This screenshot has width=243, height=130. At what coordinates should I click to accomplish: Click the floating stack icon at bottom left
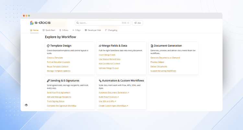(x=26, y=105)
